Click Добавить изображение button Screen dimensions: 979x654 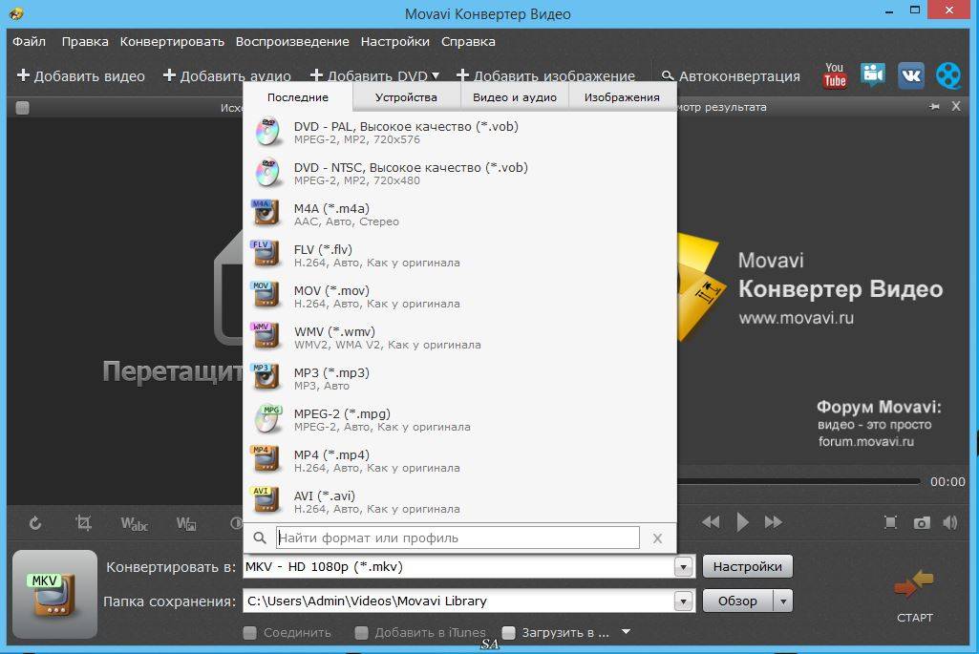click(x=545, y=76)
